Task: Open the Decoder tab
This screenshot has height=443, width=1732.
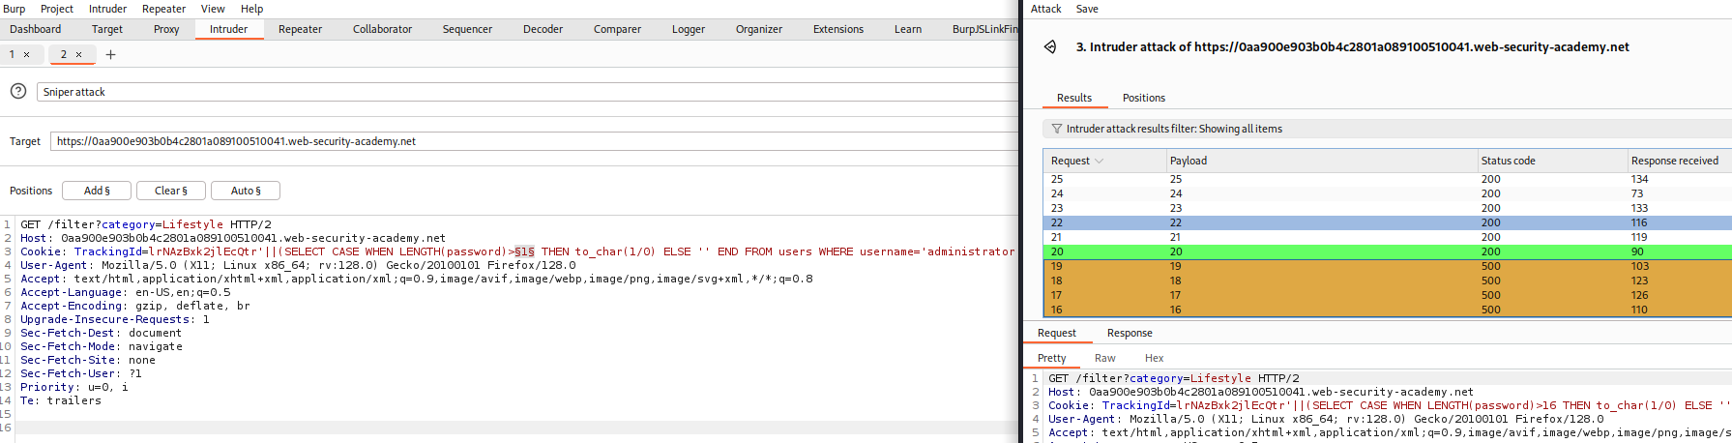Action: pos(543,29)
